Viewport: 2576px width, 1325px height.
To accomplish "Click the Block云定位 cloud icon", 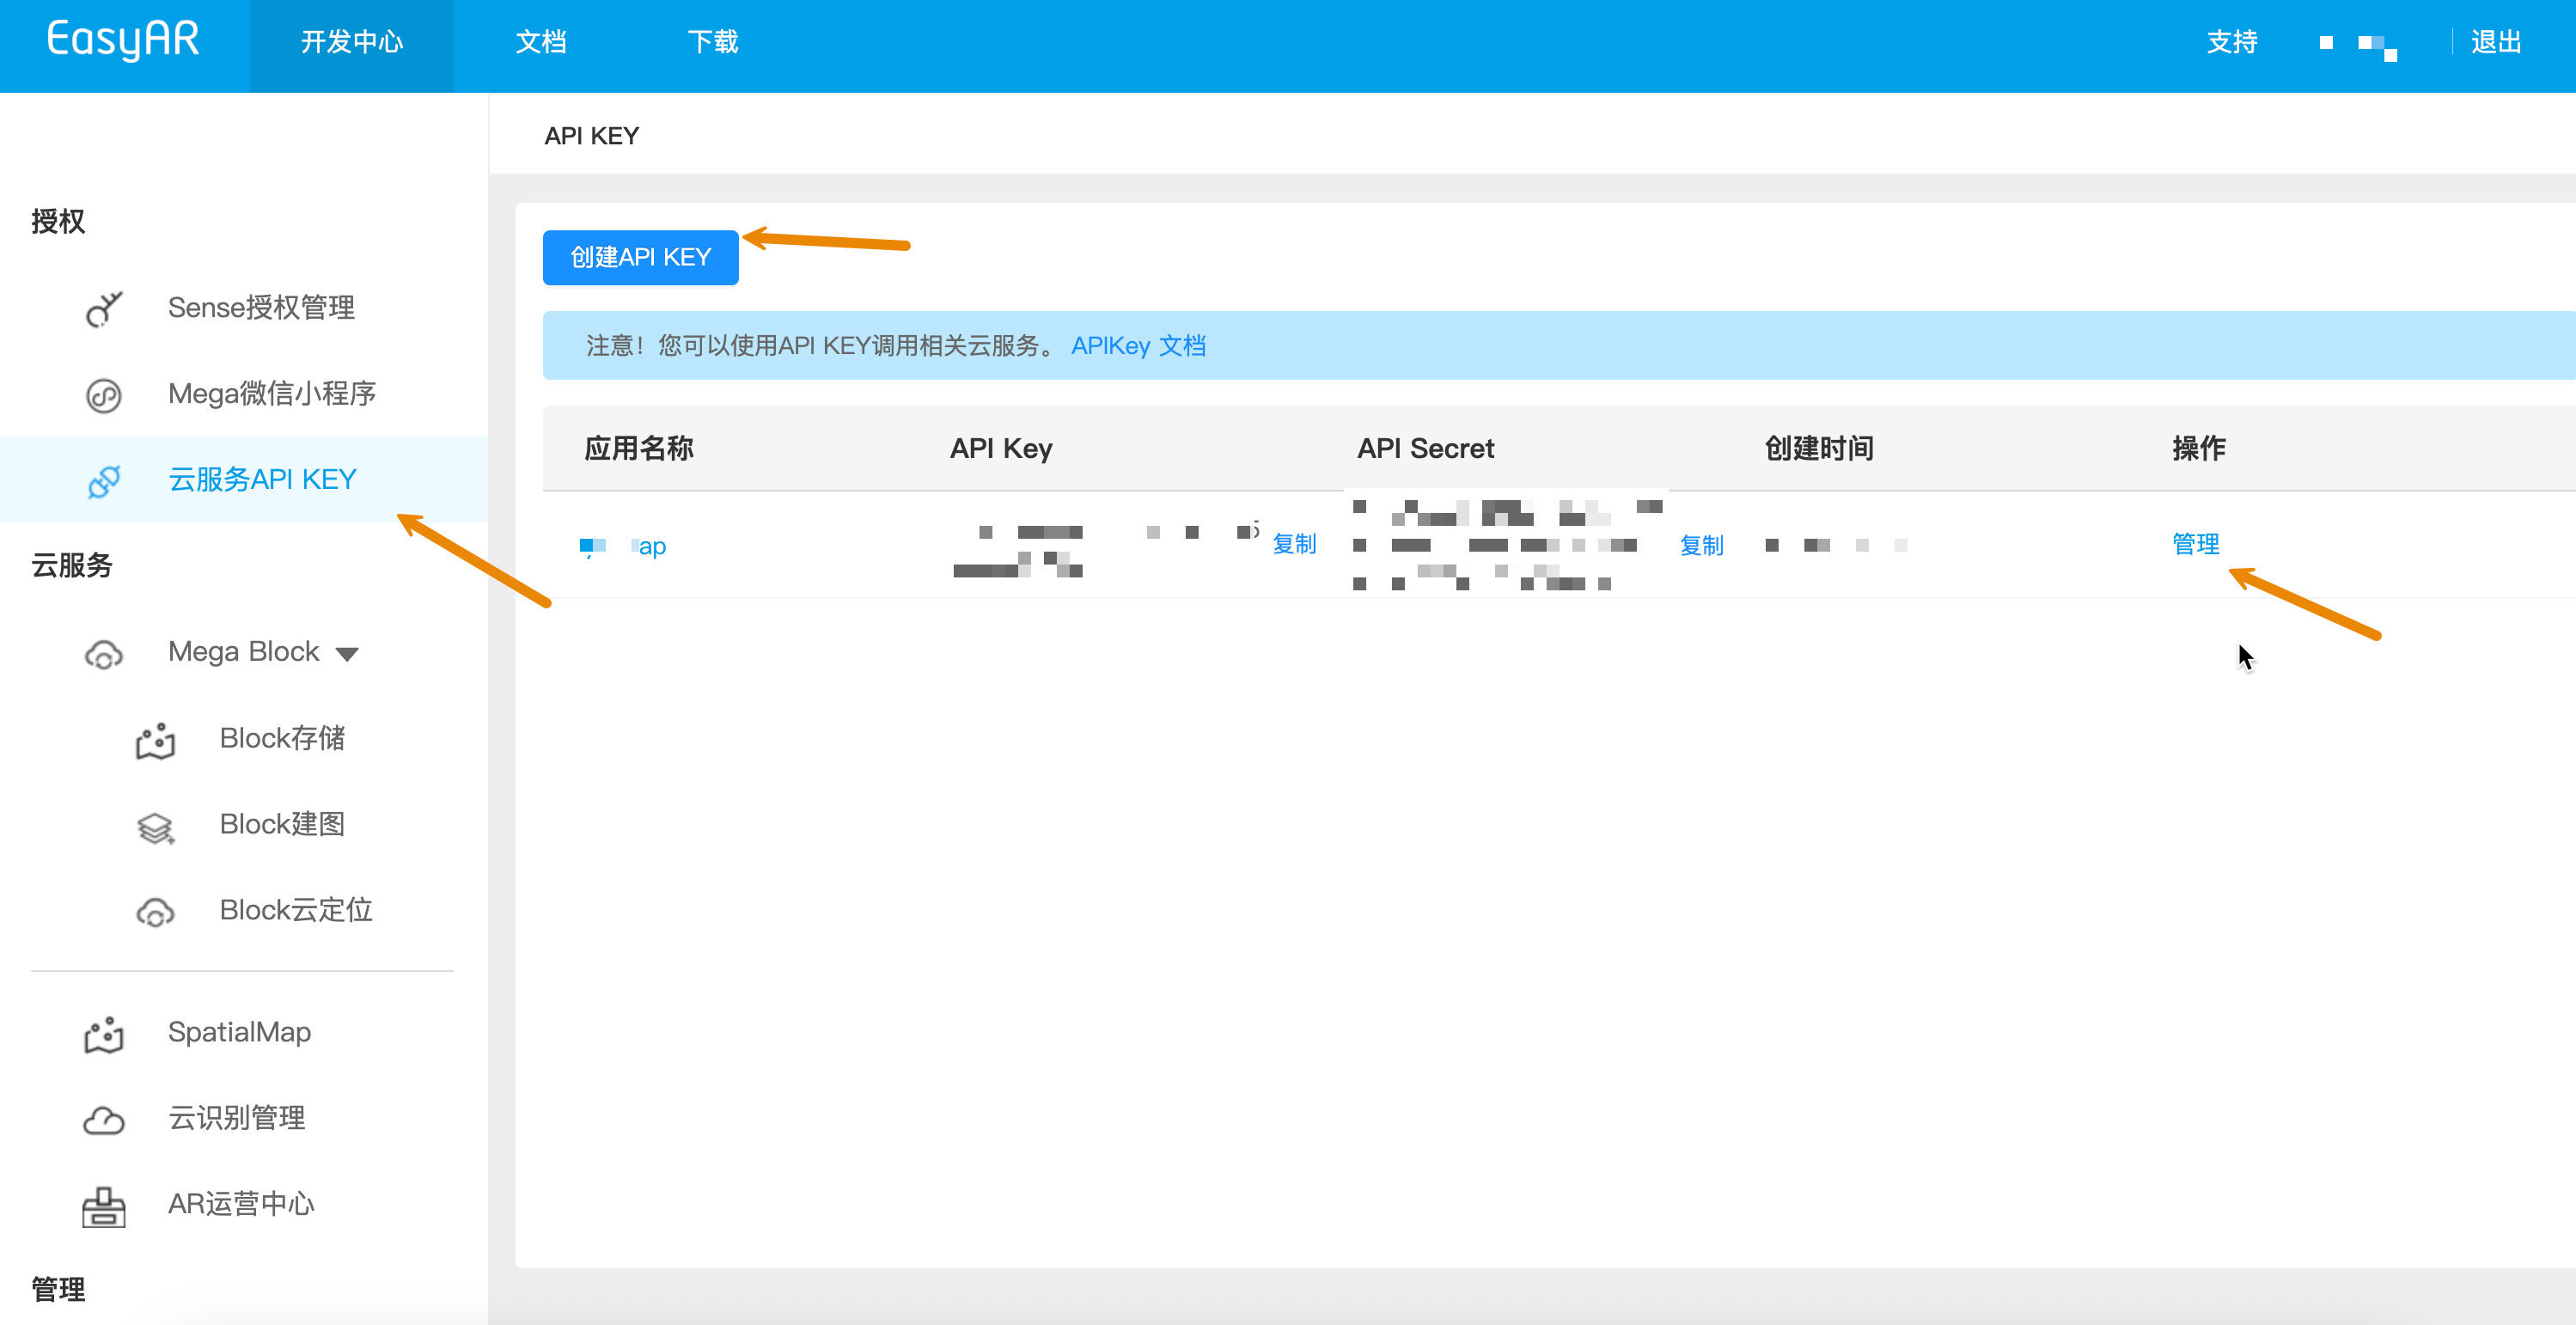I will (155, 912).
